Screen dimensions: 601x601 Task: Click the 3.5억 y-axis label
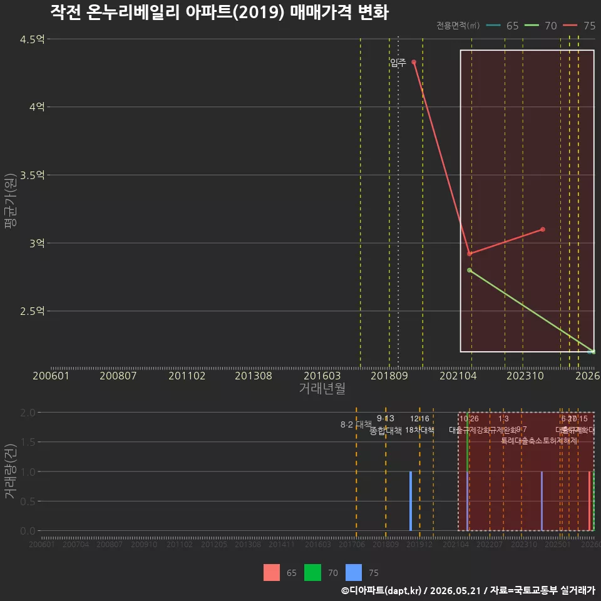tap(33, 175)
